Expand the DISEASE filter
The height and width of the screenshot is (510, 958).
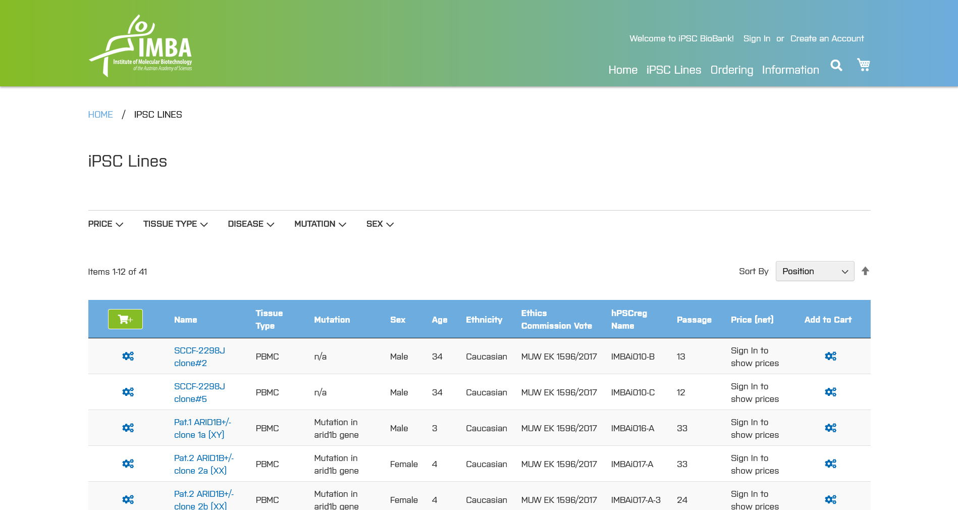click(x=251, y=224)
